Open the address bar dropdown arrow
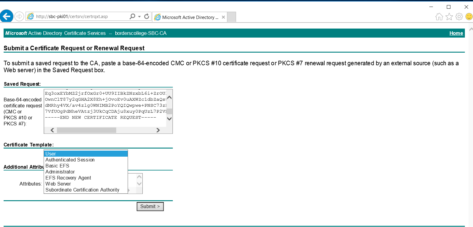Screen dimensions: 473x227 coord(139,17)
